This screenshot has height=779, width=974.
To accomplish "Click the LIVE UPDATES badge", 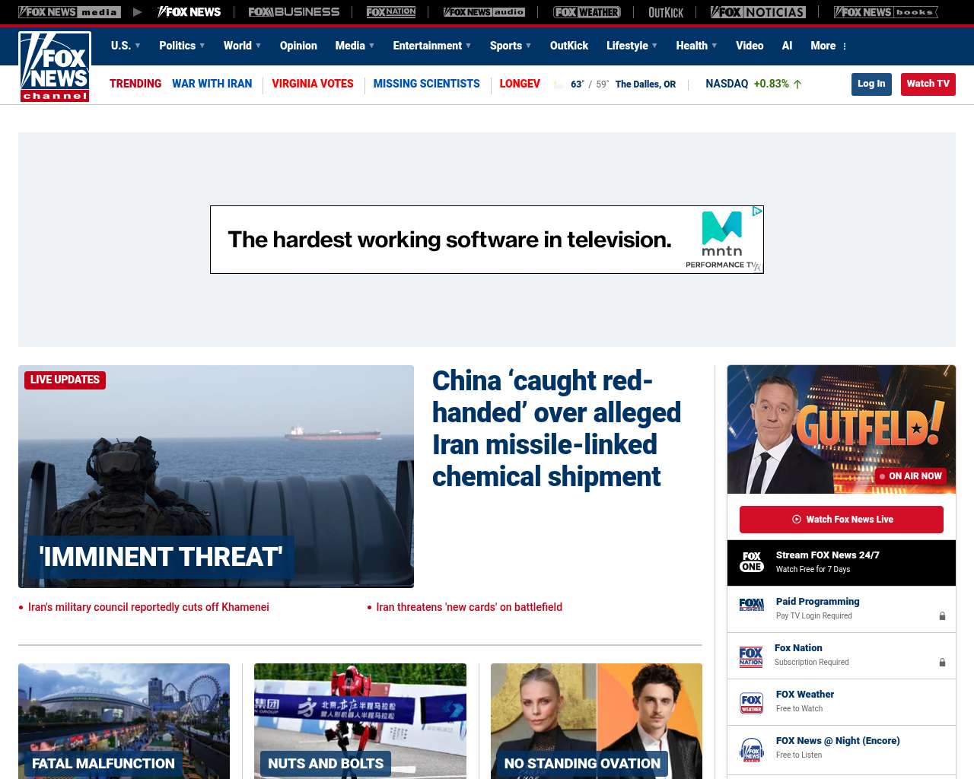I will 65,380.
